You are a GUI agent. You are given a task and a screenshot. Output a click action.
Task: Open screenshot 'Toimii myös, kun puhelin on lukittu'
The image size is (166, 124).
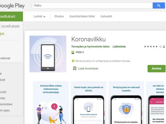[89, 103]
